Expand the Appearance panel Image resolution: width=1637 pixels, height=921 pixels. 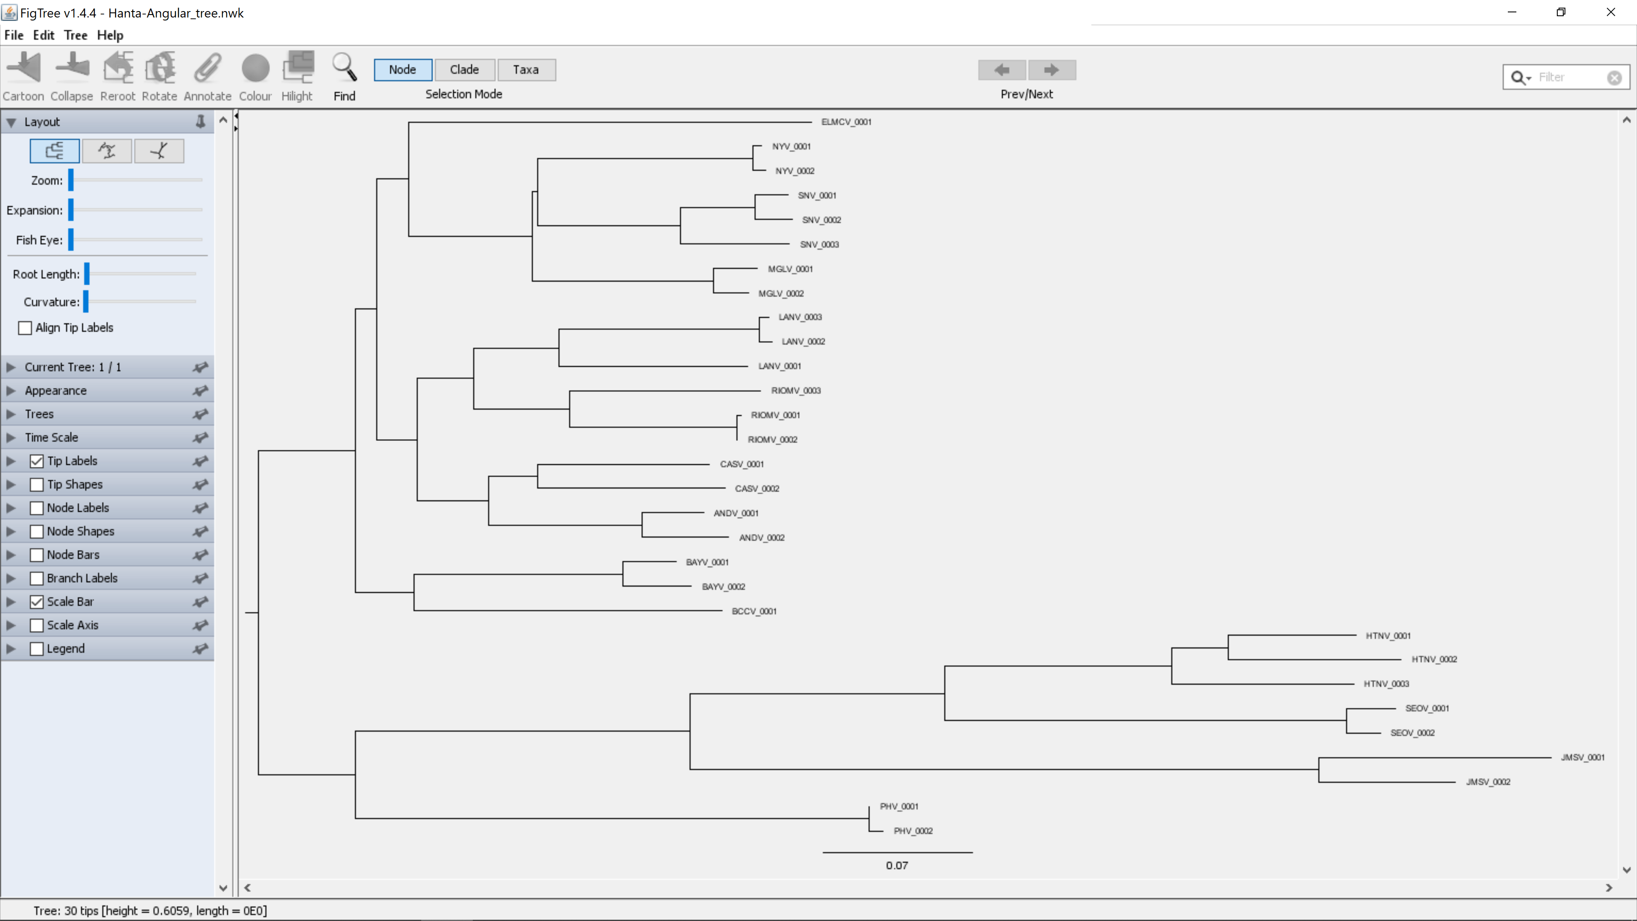point(10,390)
